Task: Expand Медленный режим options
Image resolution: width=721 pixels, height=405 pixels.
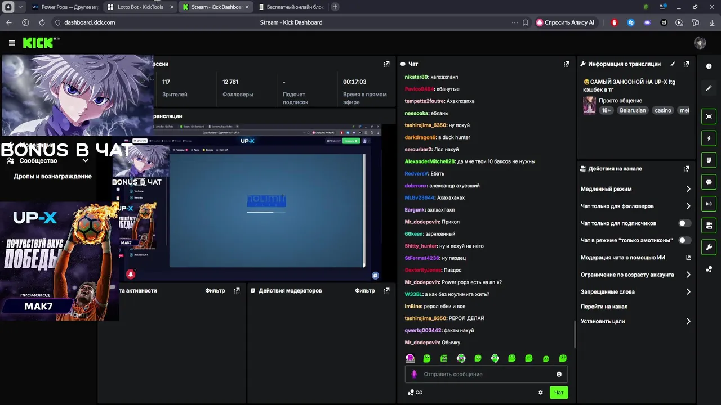Action: 688,189
